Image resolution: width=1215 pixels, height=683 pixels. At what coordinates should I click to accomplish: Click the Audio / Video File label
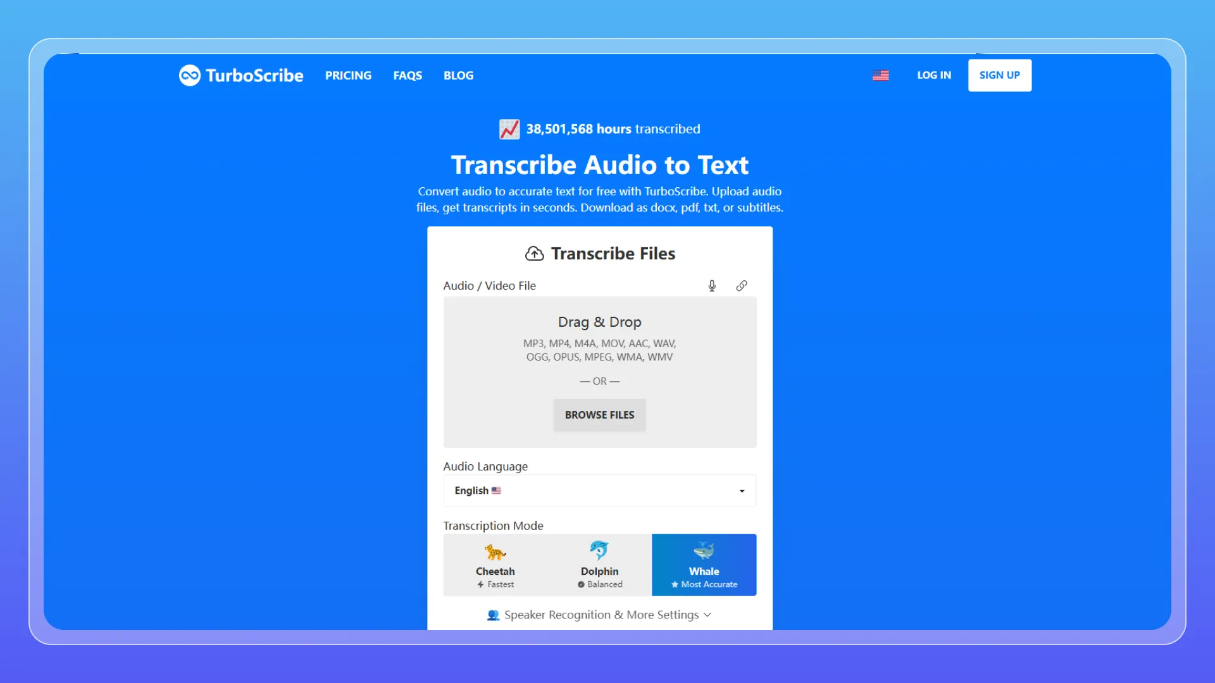pos(489,286)
